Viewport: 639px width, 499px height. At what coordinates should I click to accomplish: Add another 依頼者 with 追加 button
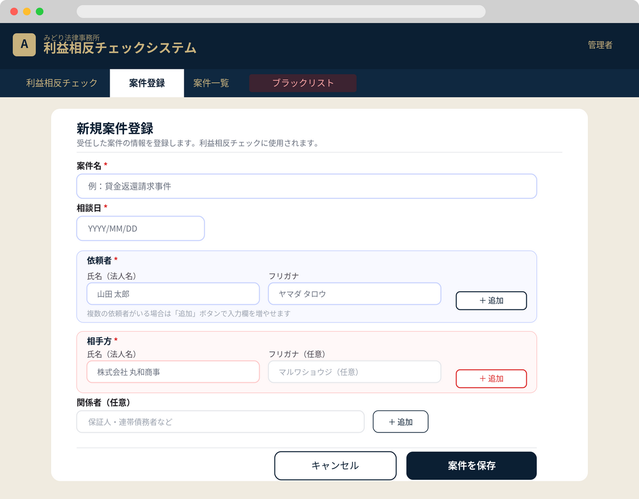click(x=491, y=301)
